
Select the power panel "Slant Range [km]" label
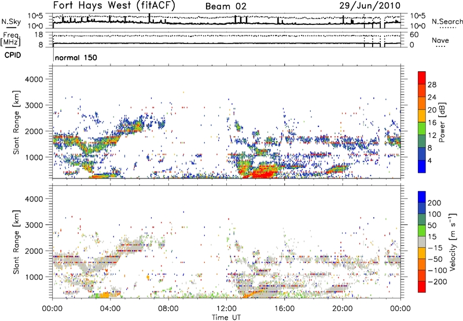(16, 122)
